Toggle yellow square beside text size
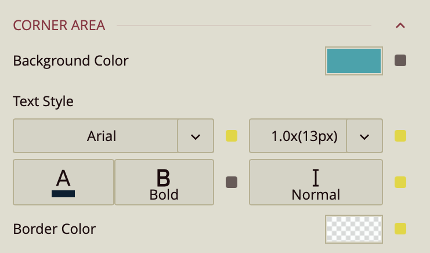Screen dimensions: 430x253 click(400, 136)
